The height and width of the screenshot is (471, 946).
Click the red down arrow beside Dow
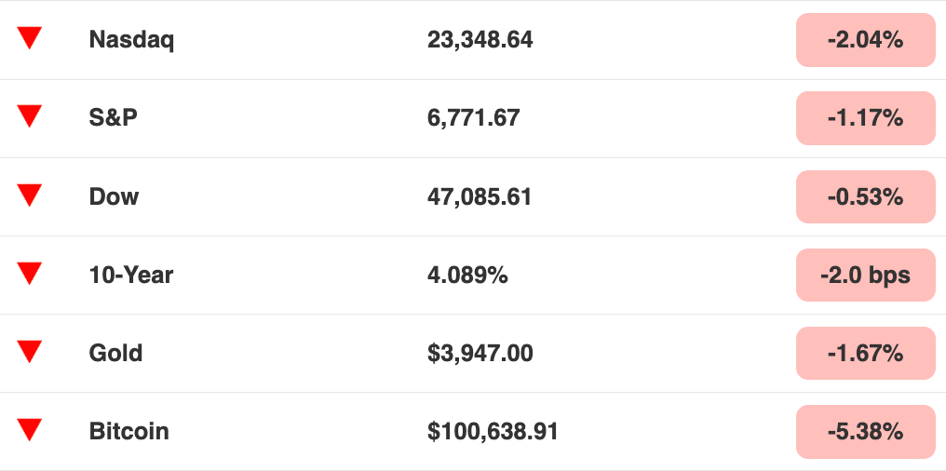30,195
